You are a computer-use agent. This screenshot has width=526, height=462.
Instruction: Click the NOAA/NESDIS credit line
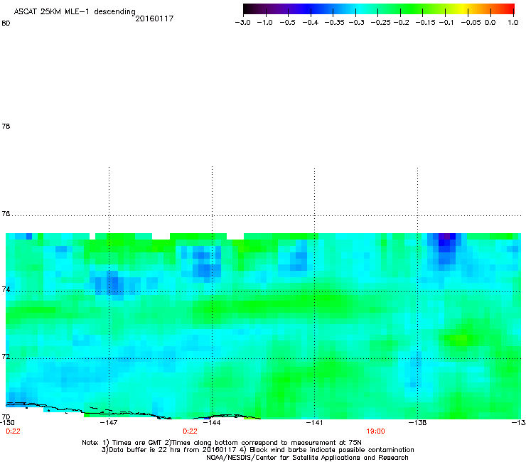(x=307, y=457)
